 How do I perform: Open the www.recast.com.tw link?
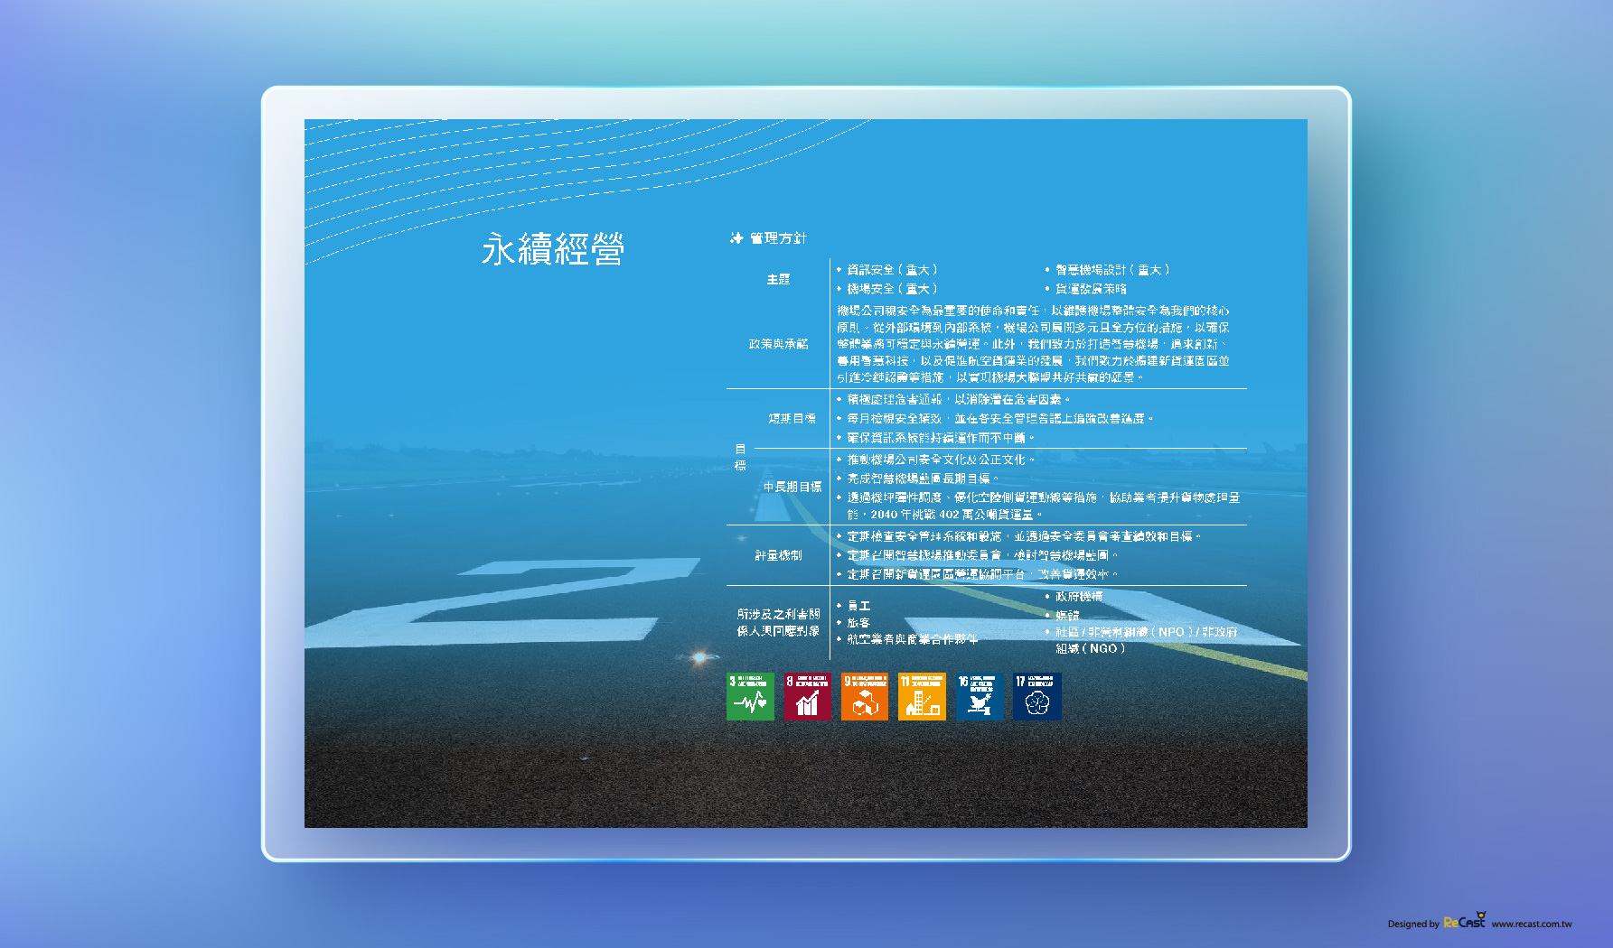1532,924
